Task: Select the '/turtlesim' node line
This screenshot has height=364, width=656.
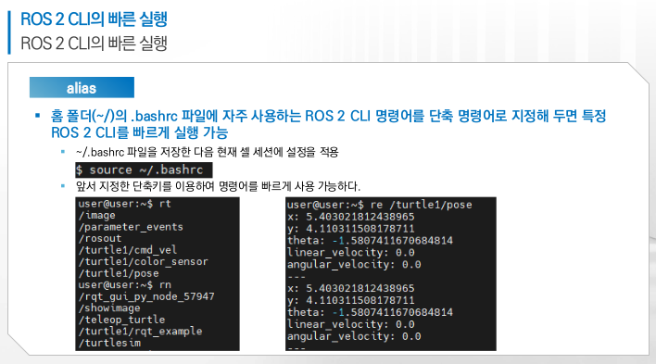Action: [109, 343]
